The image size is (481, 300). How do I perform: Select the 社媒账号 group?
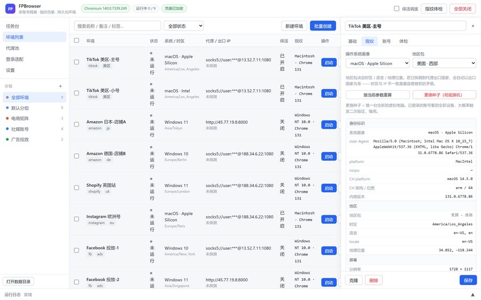tap(34, 129)
